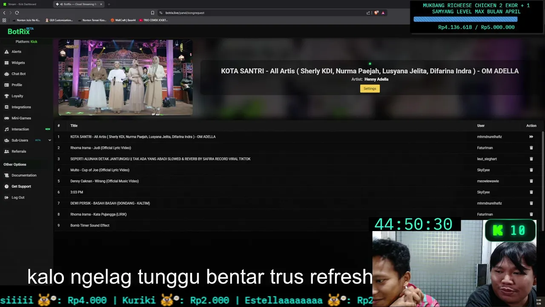The image size is (545, 307).
Task: Go to Profile page in sidebar
Action: pyautogui.click(x=17, y=85)
